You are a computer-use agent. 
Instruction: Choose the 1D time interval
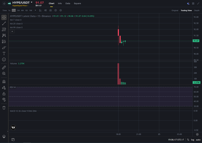point(26,10)
